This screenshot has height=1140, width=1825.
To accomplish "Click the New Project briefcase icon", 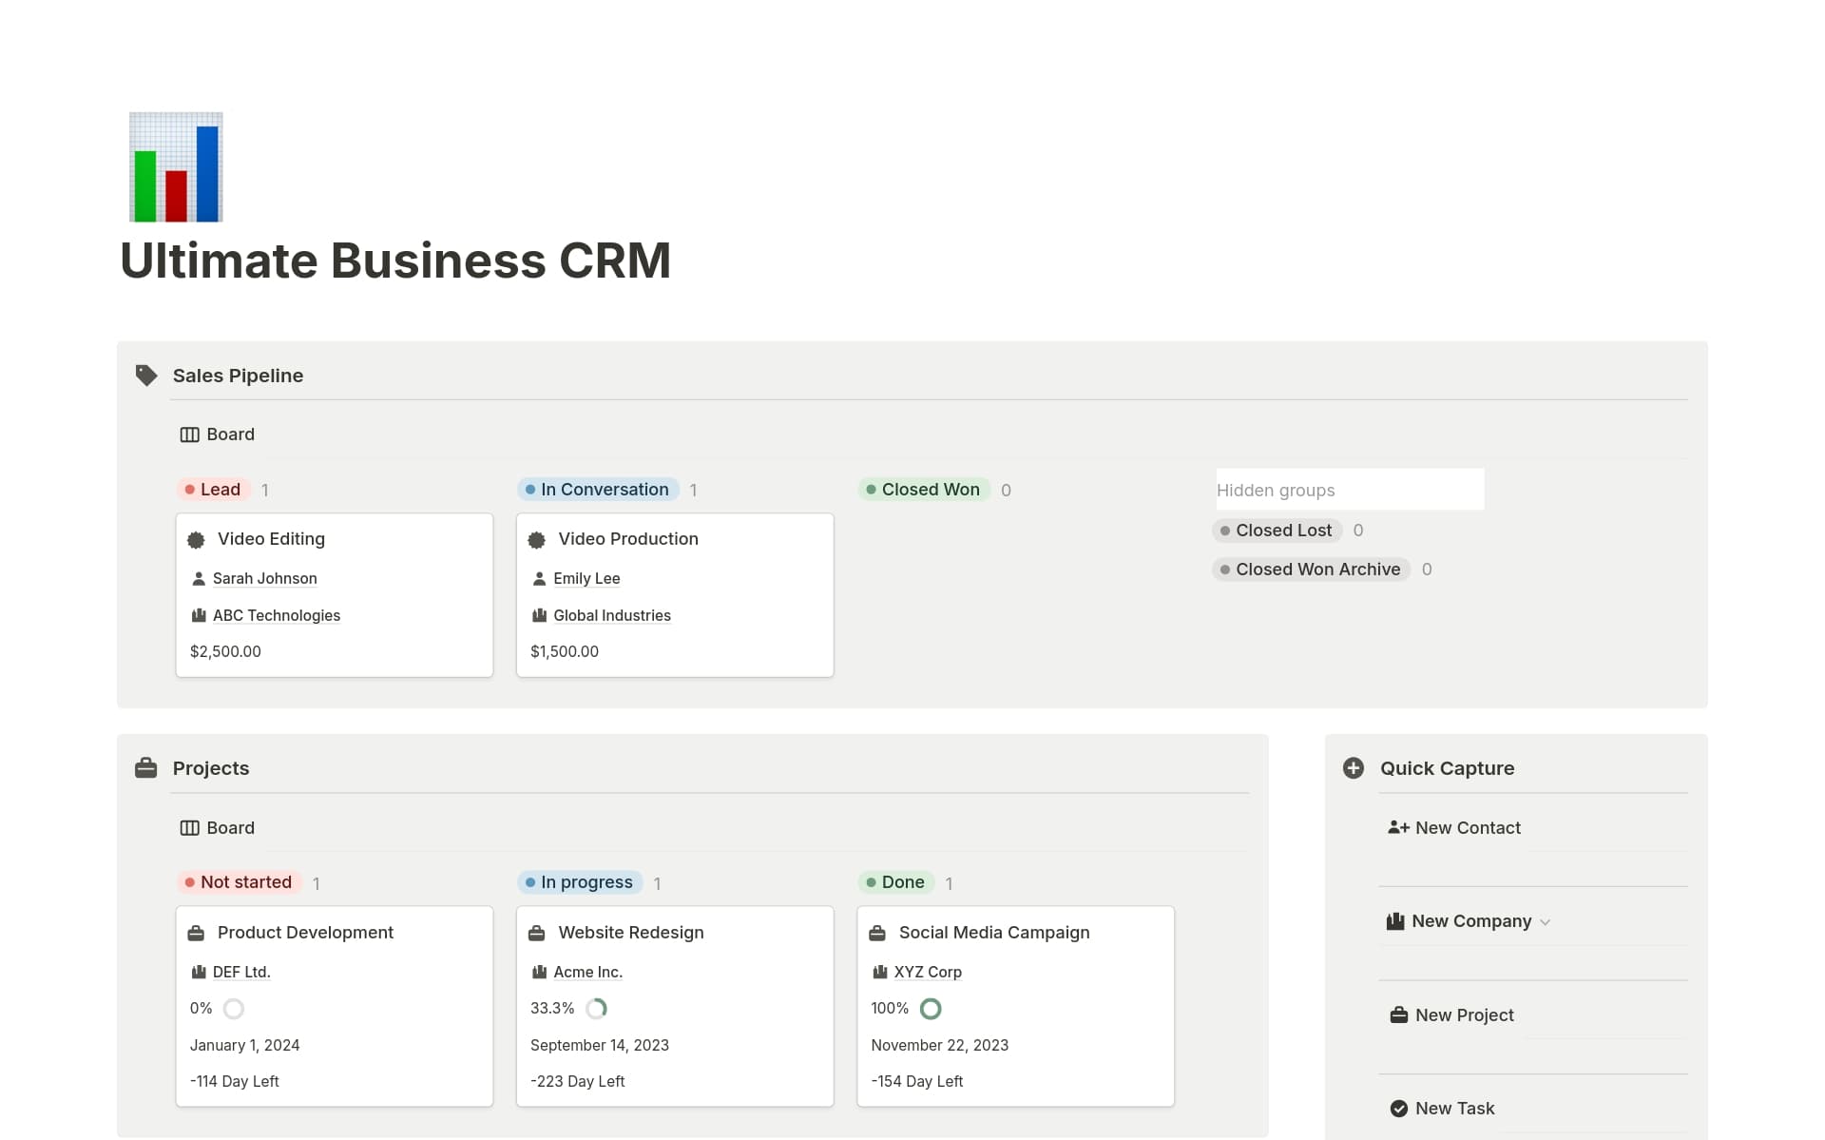I will [1398, 1015].
